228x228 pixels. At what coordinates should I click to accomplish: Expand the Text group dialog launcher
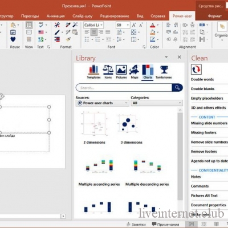click(48, 47)
